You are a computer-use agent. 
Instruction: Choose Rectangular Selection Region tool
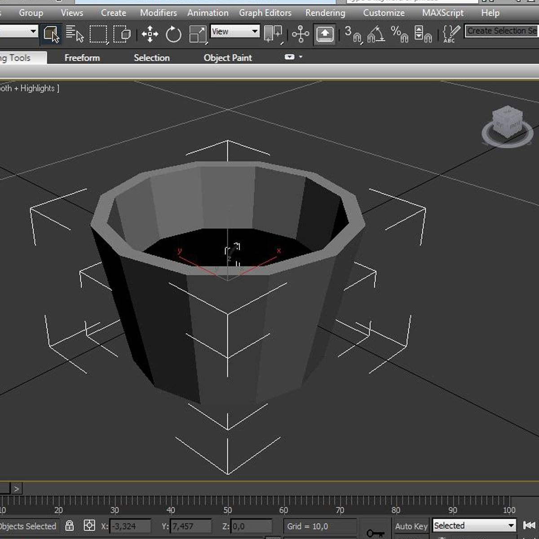pyautogui.click(x=98, y=34)
